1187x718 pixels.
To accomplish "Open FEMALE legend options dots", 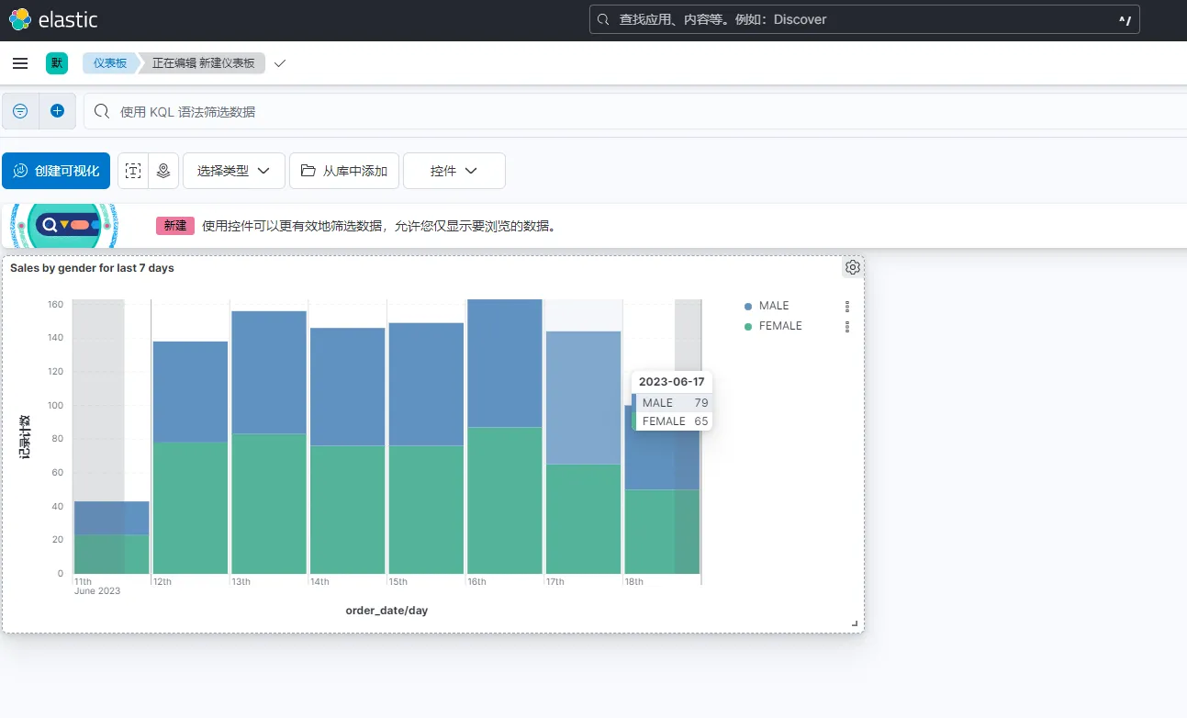I will coord(847,326).
